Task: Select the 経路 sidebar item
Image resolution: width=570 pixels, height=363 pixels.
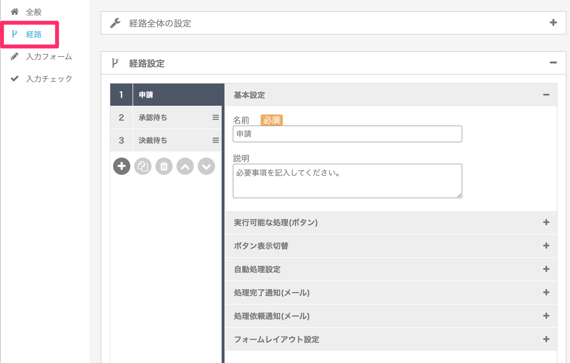Action: [34, 34]
